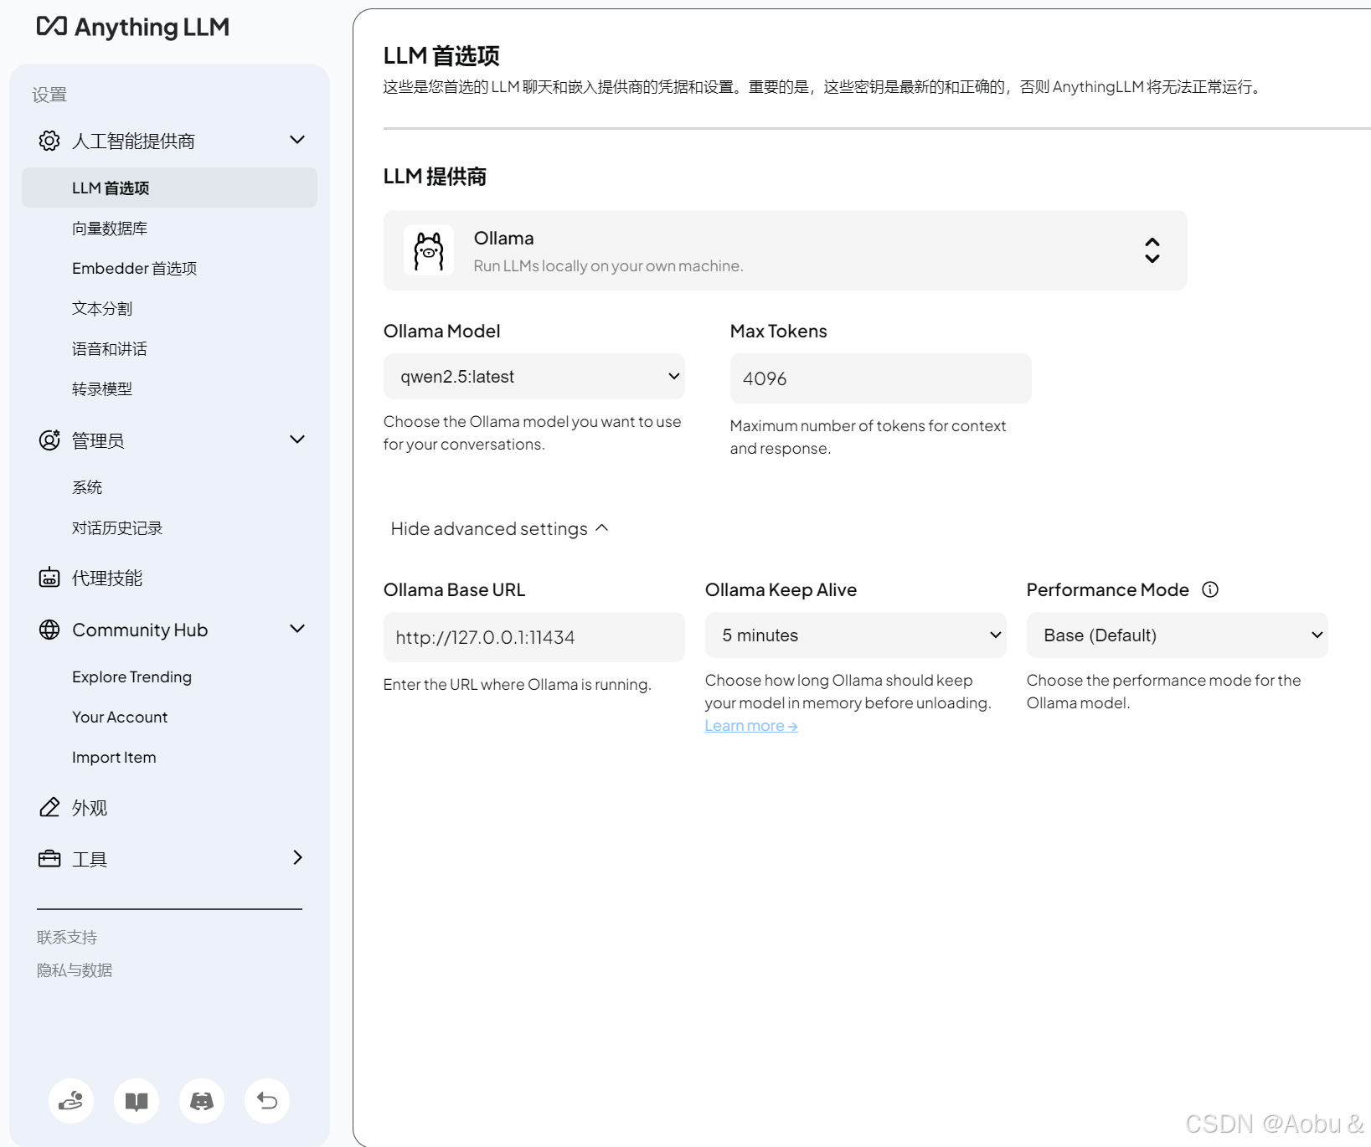Open 转录模型 settings
This screenshot has width=1371, height=1147.
[x=102, y=388]
